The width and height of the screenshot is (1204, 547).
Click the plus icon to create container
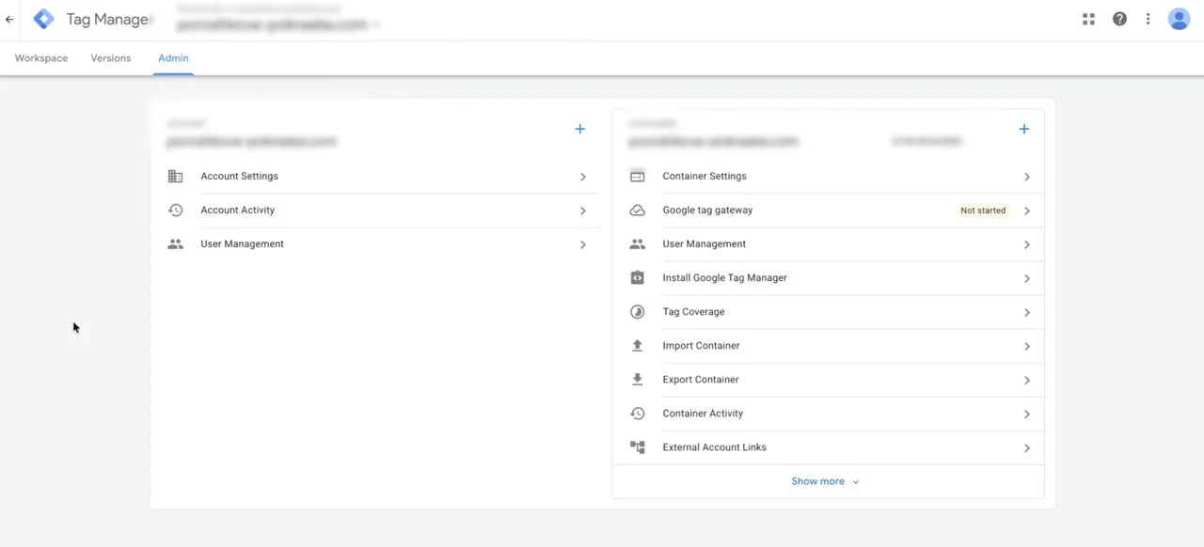coord(1023,129)
